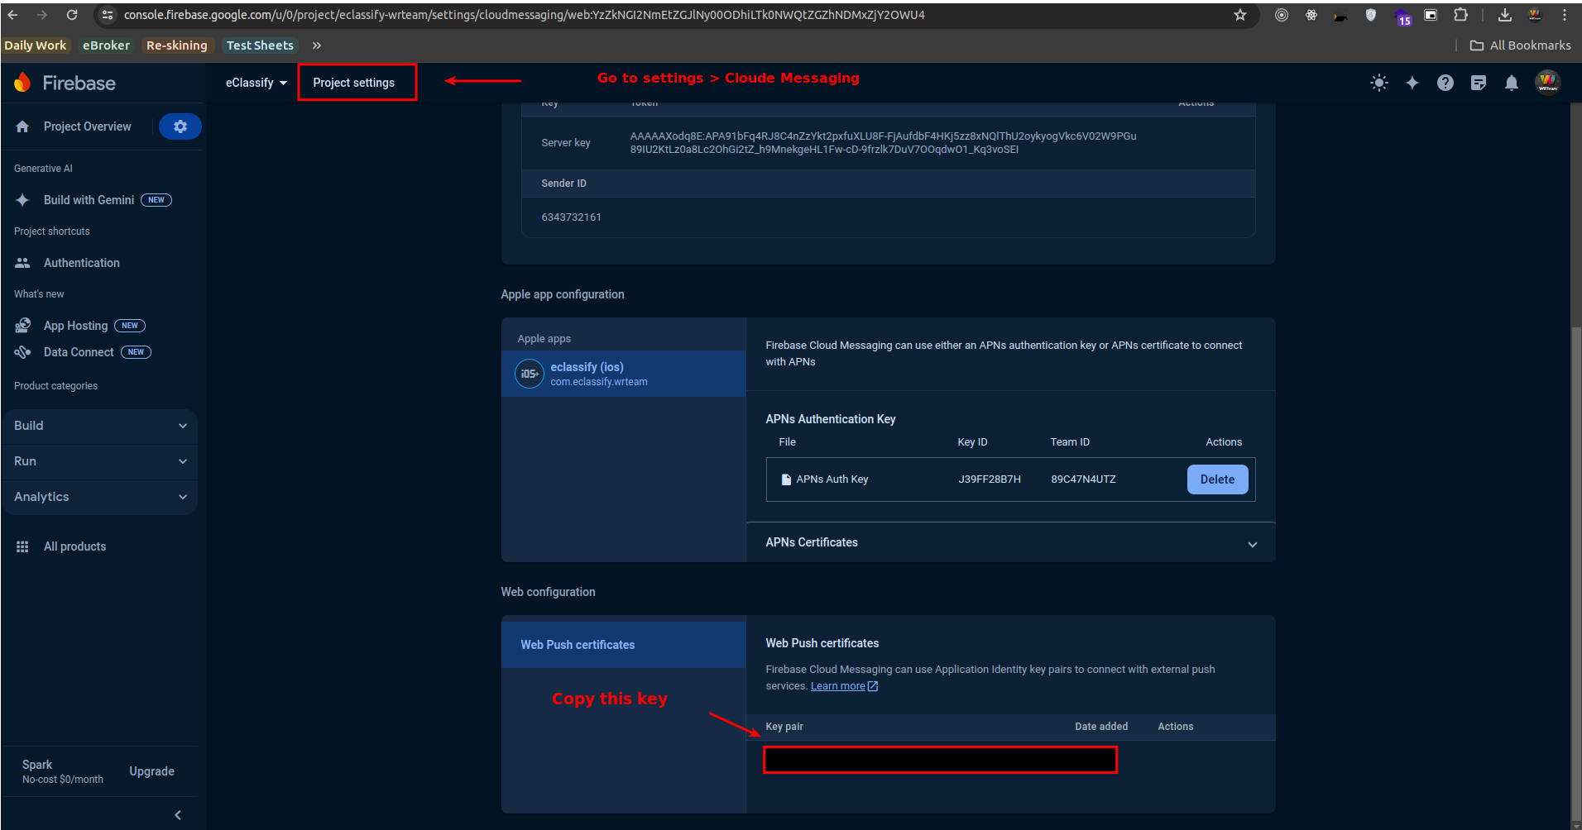Click Upgrade next to Spark plan
Viewport: 1582px width, 830px height.
point(151,771)
